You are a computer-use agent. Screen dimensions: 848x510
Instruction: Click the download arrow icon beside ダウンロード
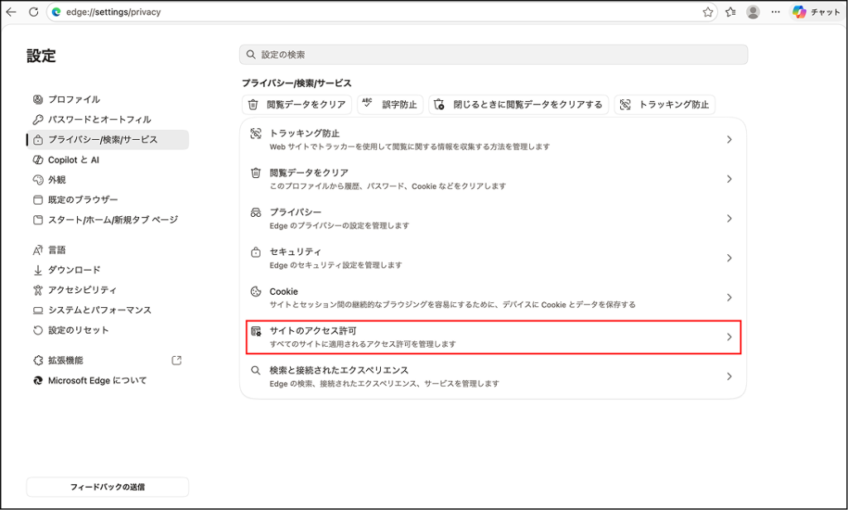pyautogui.click(x=38, y=270)
